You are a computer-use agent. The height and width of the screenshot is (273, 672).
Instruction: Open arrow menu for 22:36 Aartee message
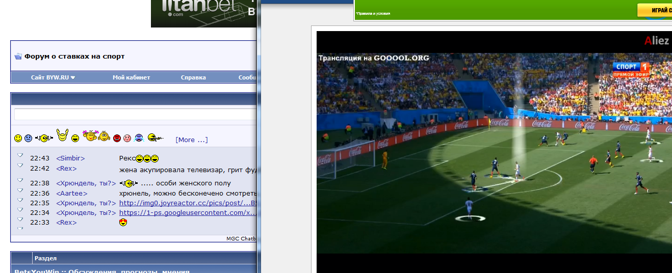(20, 190)
